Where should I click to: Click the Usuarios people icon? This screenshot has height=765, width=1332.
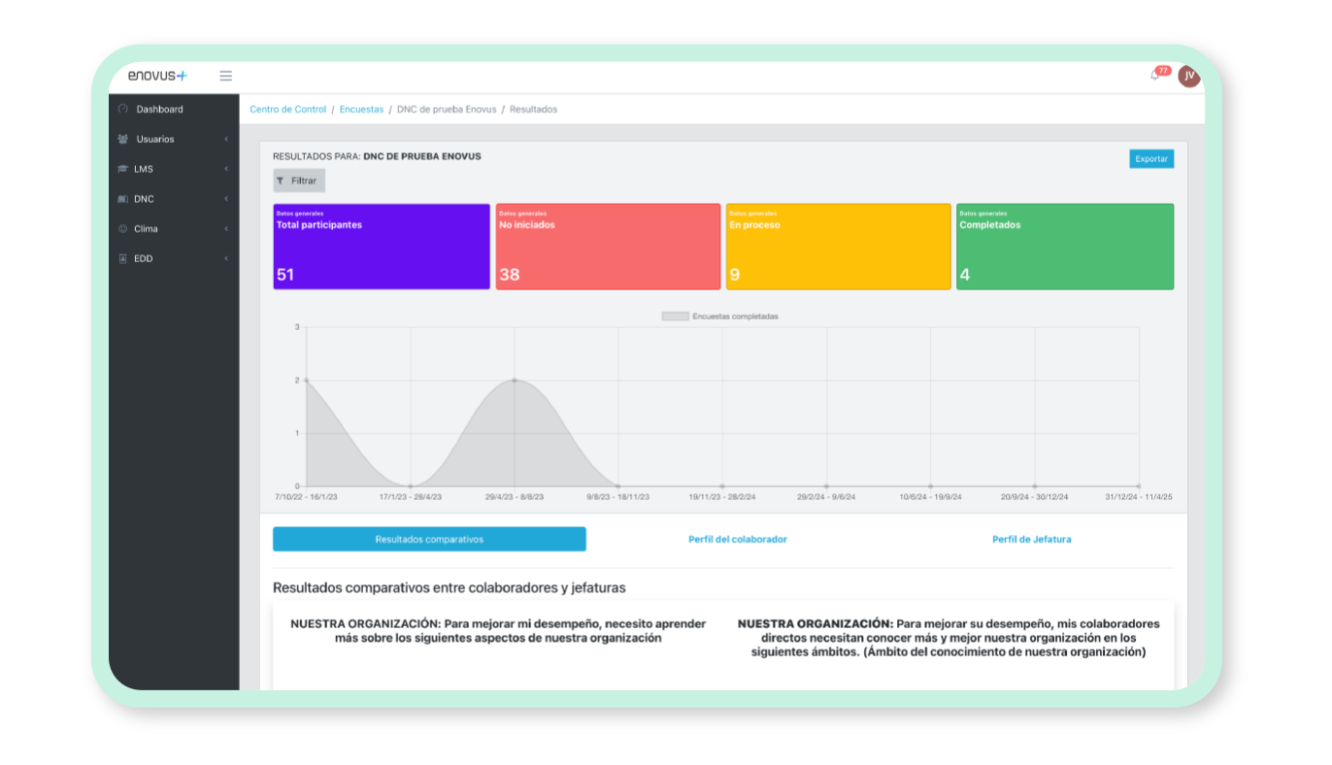point(122,140)
